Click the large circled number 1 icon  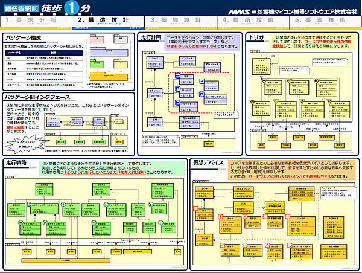coord(72,8)
